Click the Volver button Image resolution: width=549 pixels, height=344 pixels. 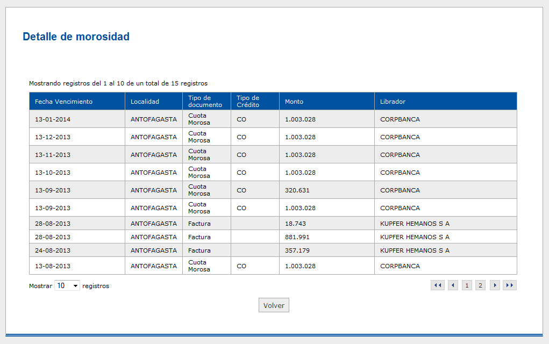tap(274, 305)
